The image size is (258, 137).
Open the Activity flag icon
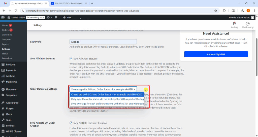(234, 23)
